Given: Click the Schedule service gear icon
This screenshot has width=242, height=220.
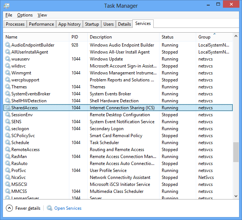Looking at the screenshot, I should tap(8, 143).
